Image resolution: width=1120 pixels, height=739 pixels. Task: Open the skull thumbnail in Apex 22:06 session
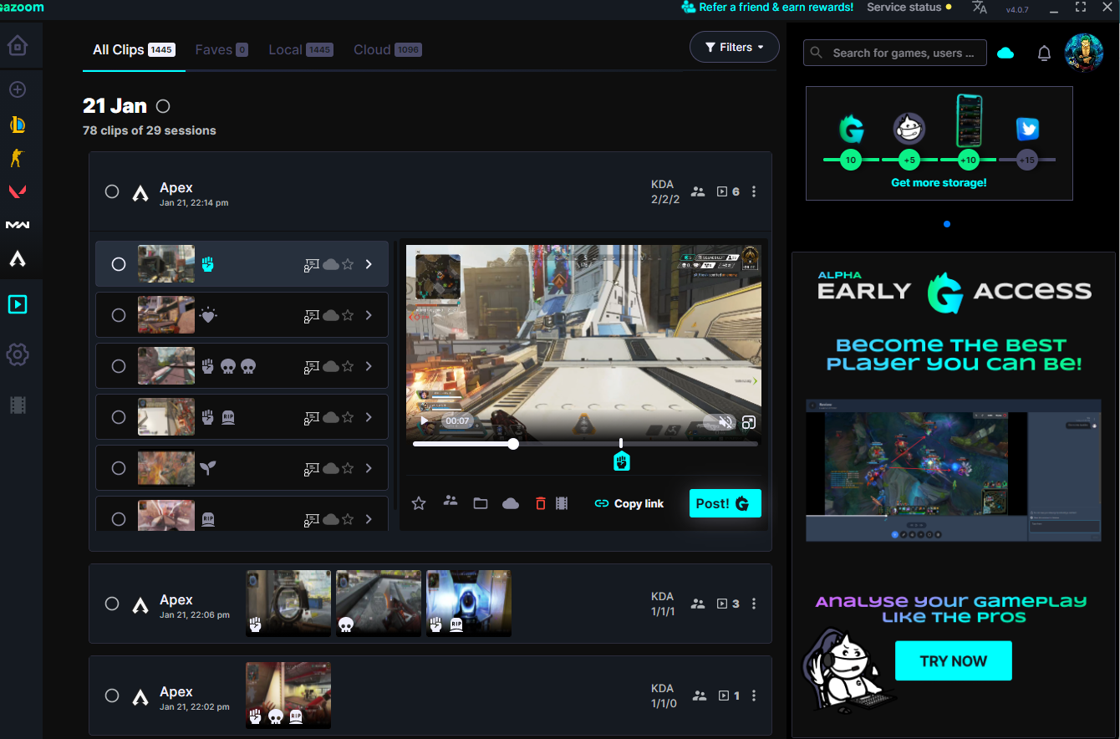click(379, 604)
